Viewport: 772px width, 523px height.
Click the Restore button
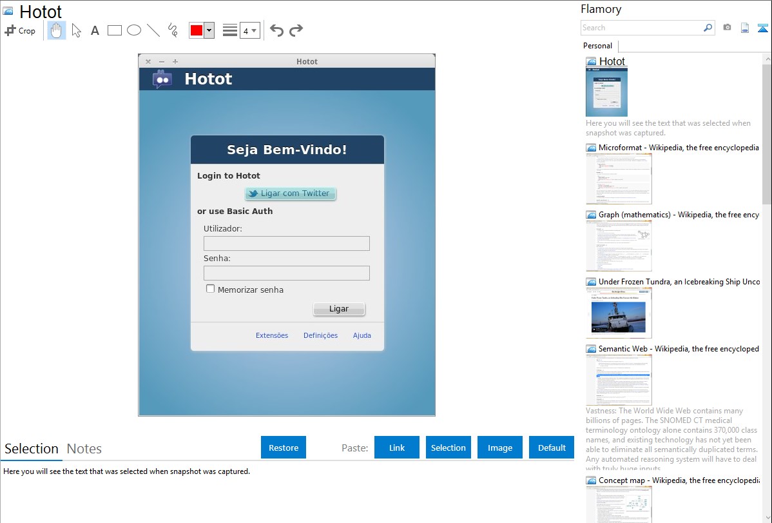pyautogui.click(x=284, y=448)
